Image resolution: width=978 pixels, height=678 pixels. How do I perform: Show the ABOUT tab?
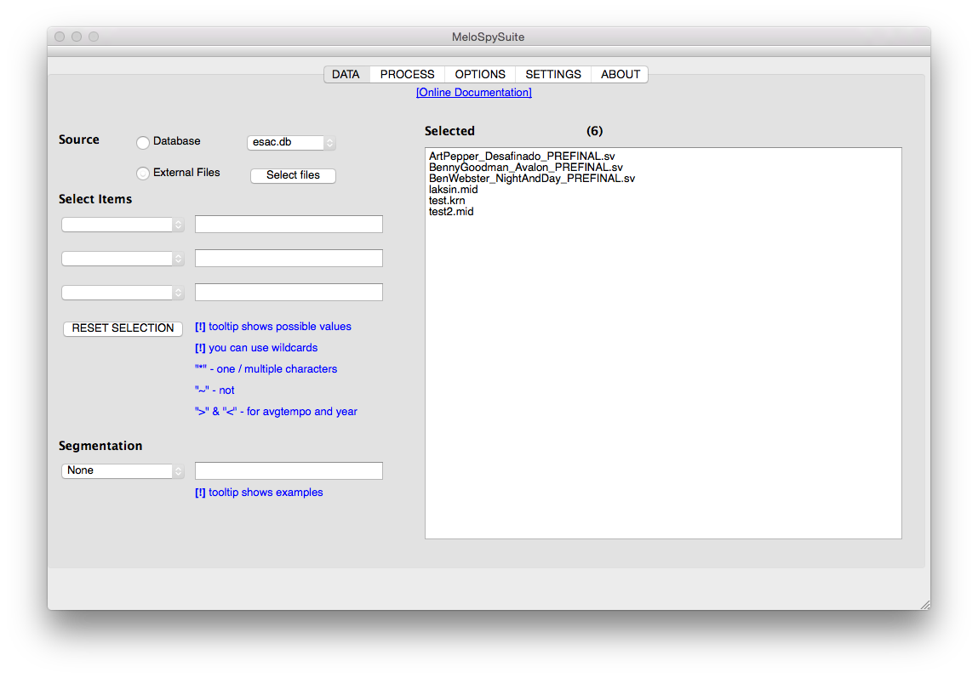click(x=620, y=74)
